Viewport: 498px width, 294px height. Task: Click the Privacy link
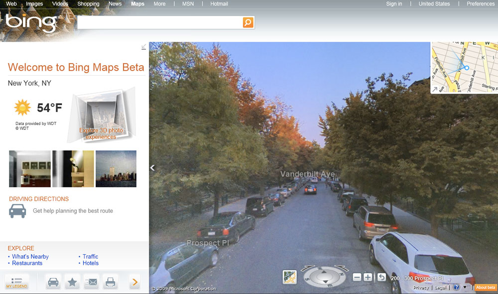[x=421, y=288]
